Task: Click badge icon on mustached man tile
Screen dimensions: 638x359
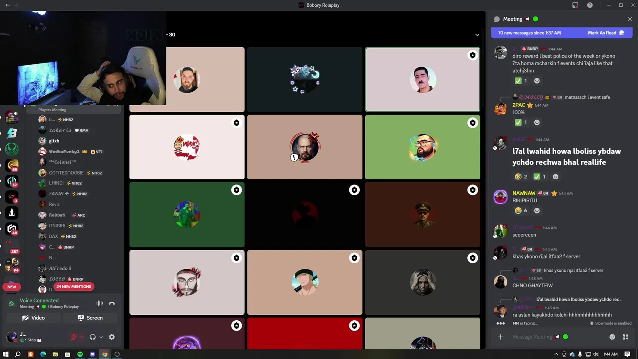Action: 472,55
